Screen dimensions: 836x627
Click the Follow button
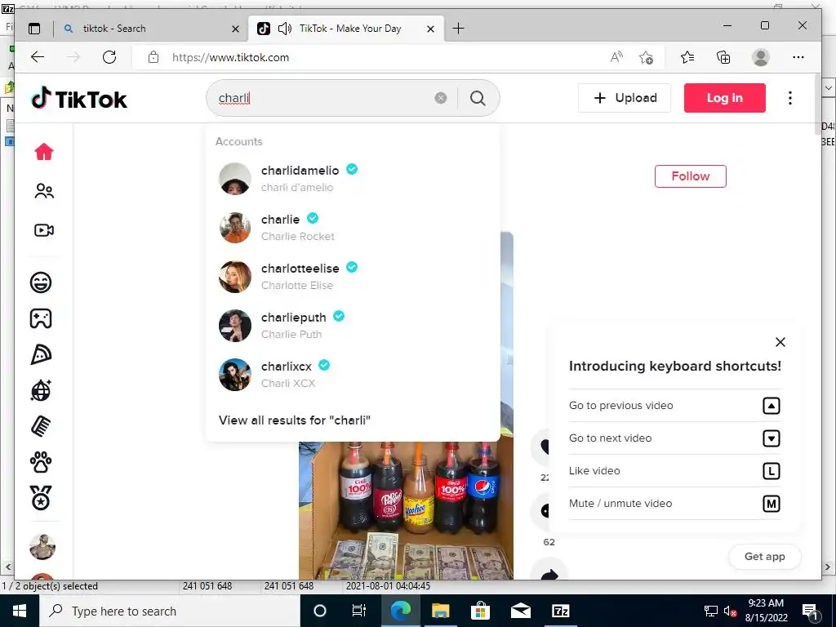[x=691, y=176]
